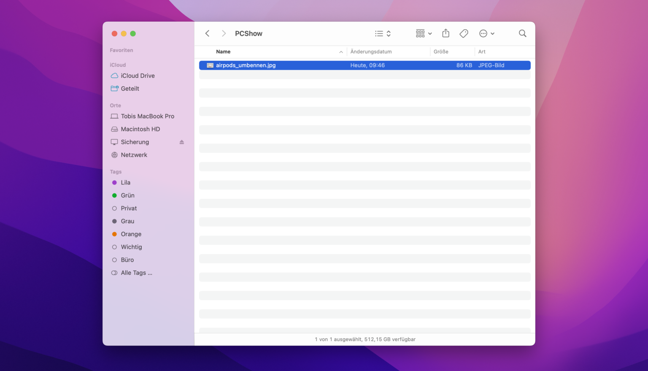Open the Share icon in toolbar

(445, 33)
